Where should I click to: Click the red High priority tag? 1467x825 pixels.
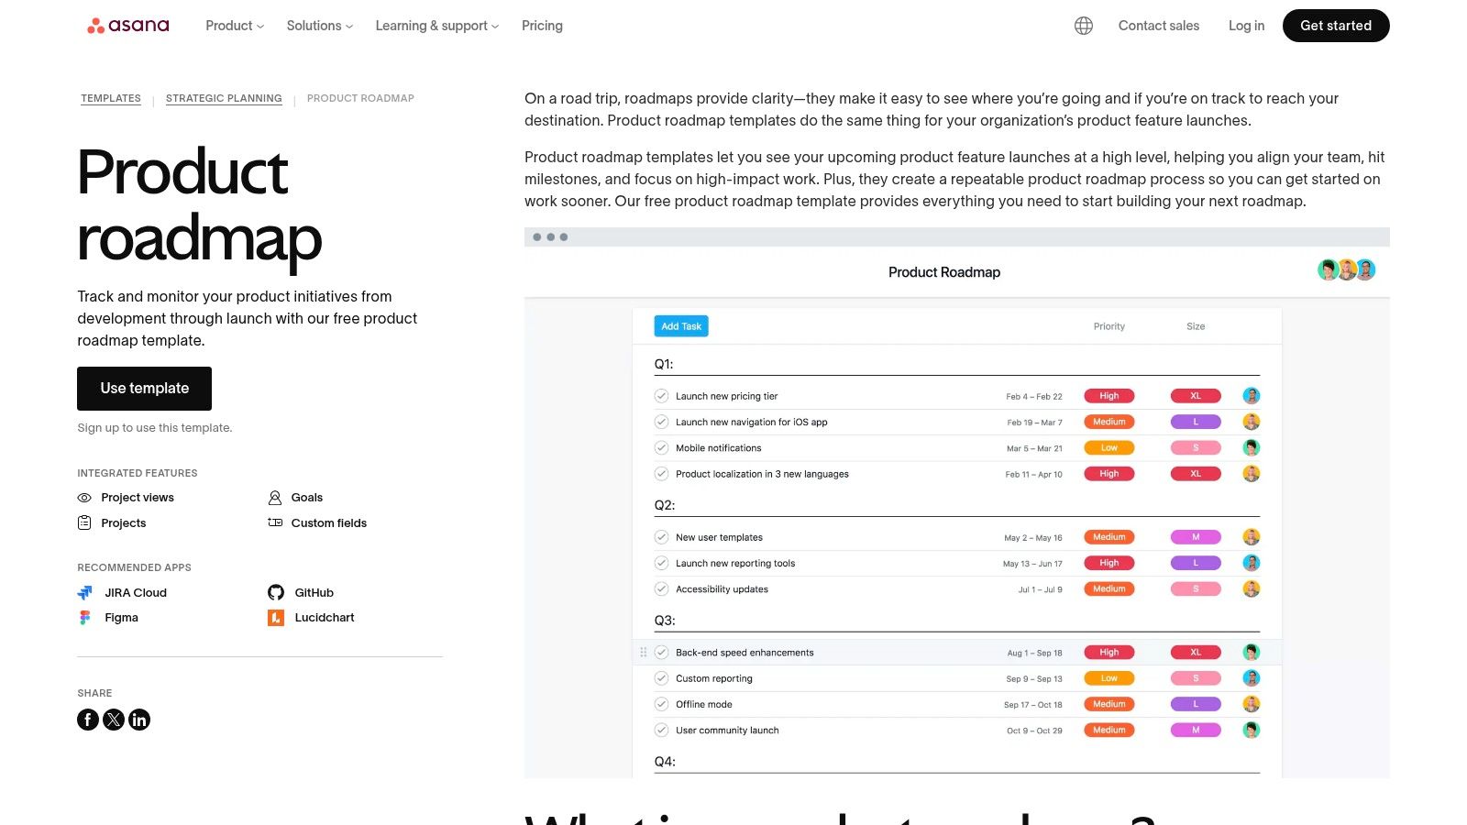pyautogui.click(x=1109, y=396)
